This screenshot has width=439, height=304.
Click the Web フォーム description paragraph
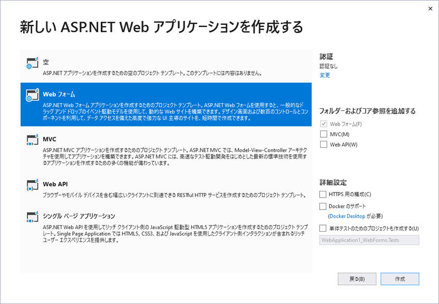(176, 111)
